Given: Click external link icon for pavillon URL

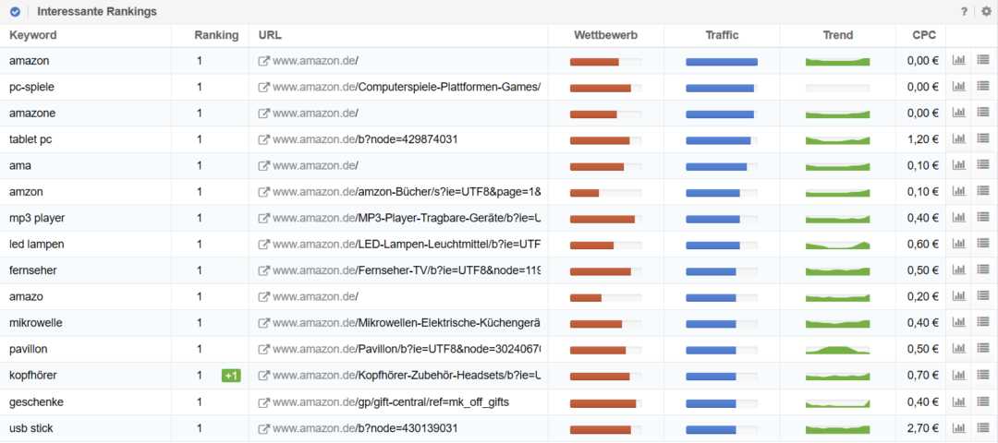Looking at the screenshot, I should pos(263,350).
